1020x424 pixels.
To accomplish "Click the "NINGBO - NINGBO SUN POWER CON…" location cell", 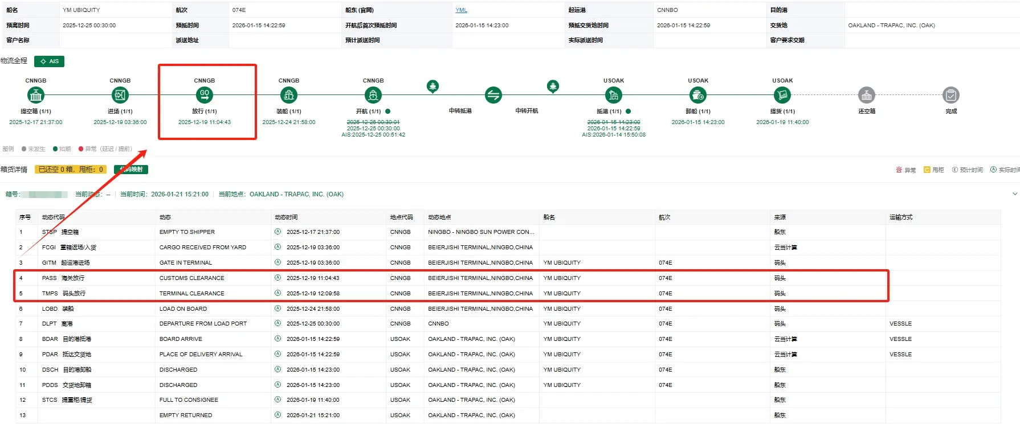I will 482,232.
